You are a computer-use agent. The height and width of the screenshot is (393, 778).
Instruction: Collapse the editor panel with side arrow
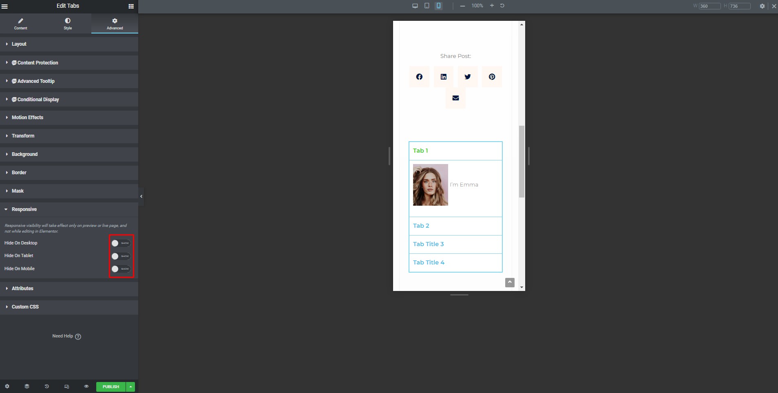141,196
